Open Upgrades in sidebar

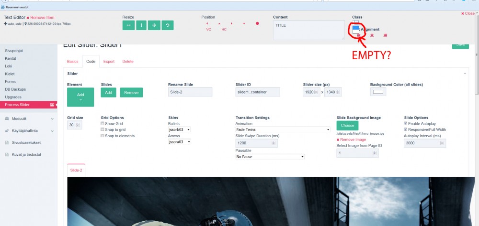pos(13,97)
